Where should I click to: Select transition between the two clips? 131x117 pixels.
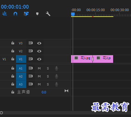pyautogui.click(x=93, y=59)
